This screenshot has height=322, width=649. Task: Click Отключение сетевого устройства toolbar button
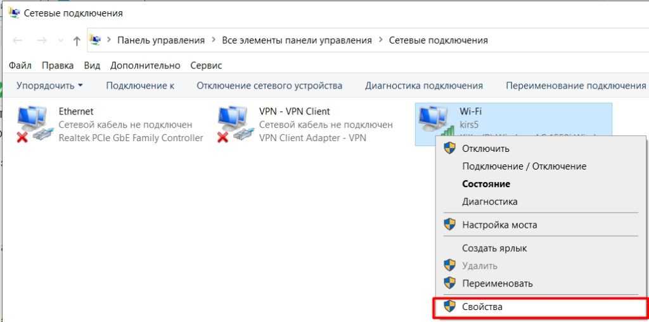(x=269, y=85)
